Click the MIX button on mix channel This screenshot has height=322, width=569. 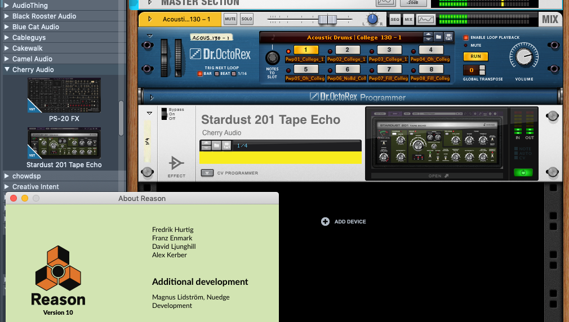(408, 20)
